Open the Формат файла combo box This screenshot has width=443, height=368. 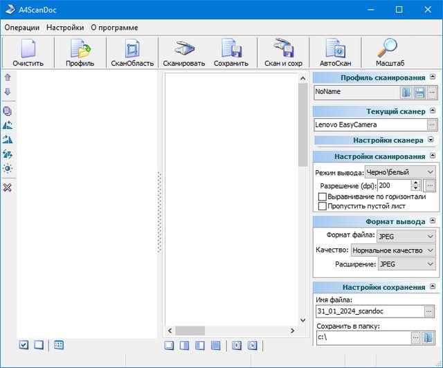(x=407, y=236)
